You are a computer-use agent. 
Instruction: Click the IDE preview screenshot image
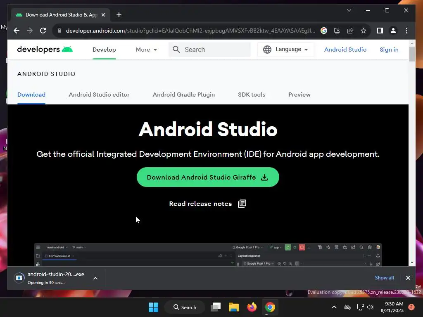(x=208, y=255)
